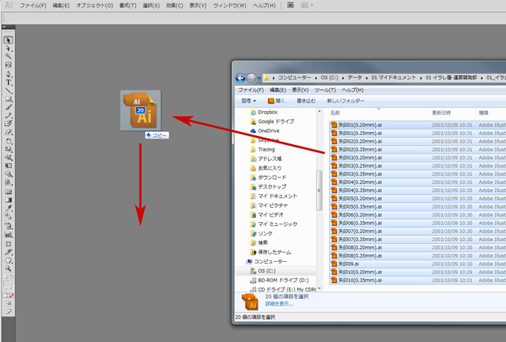Image resolution: width=506 pixels, height=342 pixels.
Task: Select the Scale tool
Action: pyautogui.click(x=9, y=149)
